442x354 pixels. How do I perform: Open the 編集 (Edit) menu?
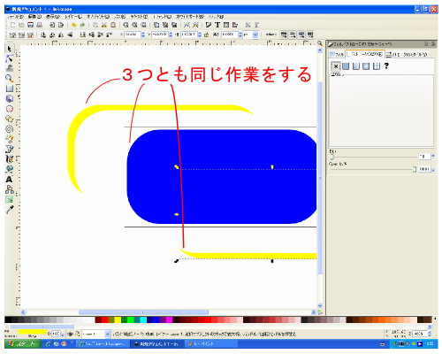coord(34,17)
